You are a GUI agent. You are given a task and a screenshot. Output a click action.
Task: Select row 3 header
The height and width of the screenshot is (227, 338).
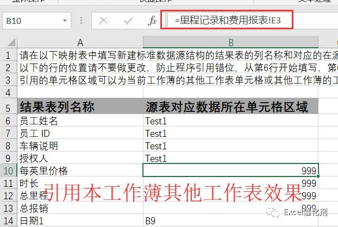8,80
